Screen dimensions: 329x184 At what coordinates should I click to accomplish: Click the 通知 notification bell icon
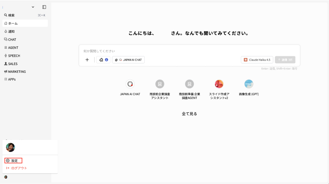(5, 31)
